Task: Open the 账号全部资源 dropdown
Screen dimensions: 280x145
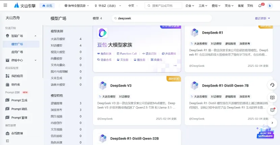Action: pyautogui.click(x=77, y=6)
